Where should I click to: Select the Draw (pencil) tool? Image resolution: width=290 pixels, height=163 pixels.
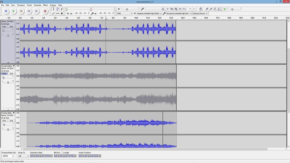click(x=62, y=9)
